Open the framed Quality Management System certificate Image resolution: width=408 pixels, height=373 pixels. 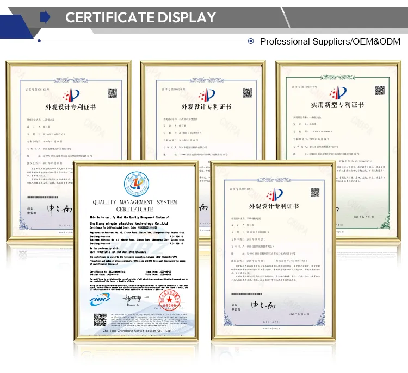136,250
